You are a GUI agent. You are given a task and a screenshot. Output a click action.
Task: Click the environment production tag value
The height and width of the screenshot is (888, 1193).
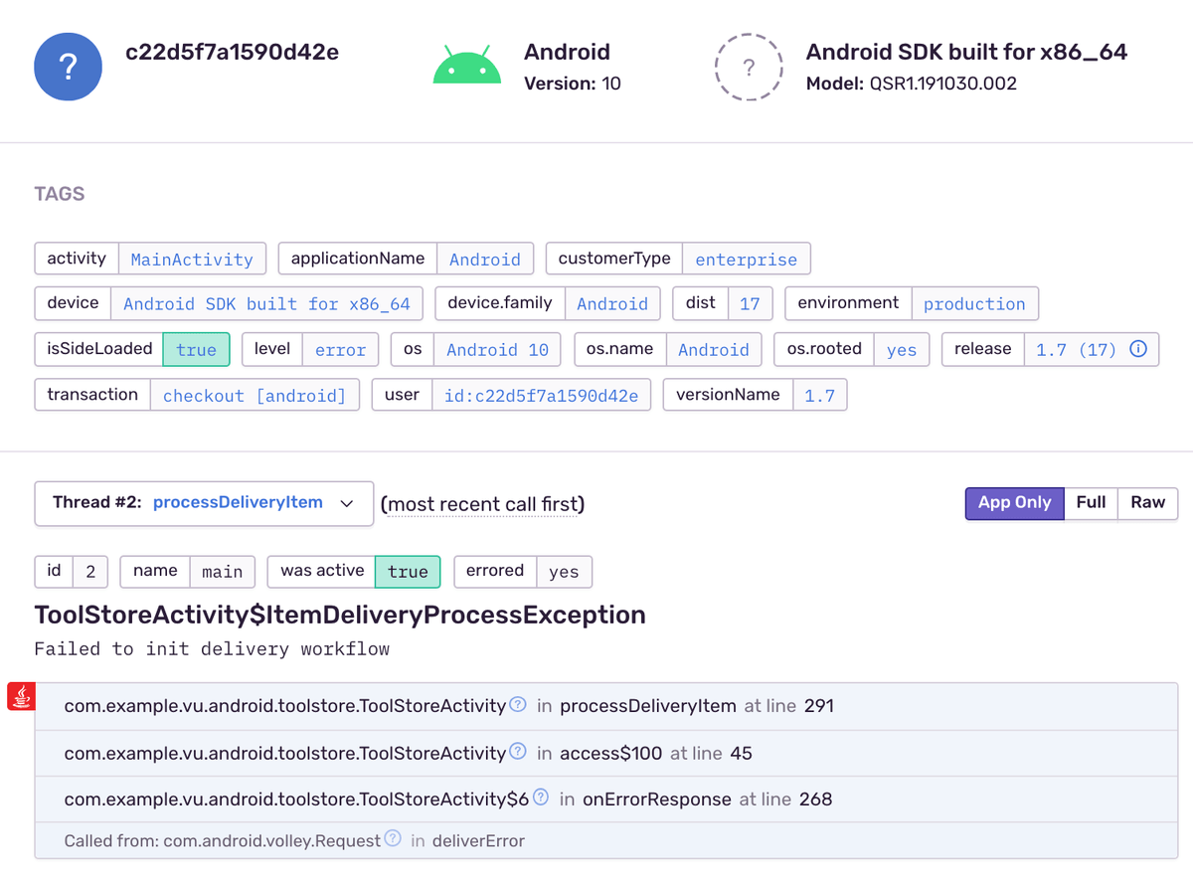point(975,303)
